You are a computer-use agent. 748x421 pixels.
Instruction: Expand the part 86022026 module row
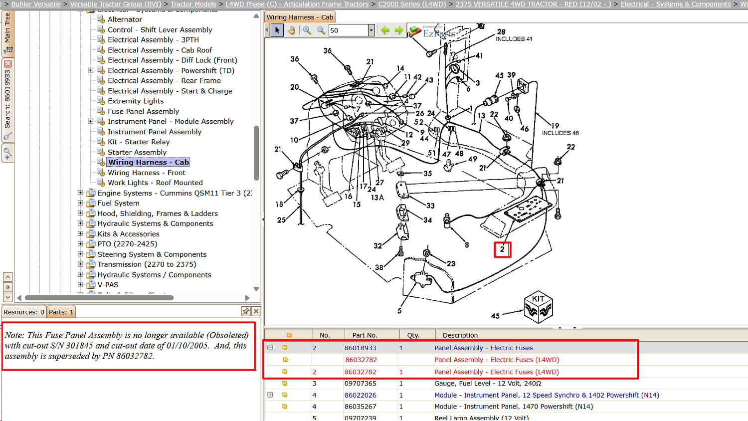tap(270, 395)
